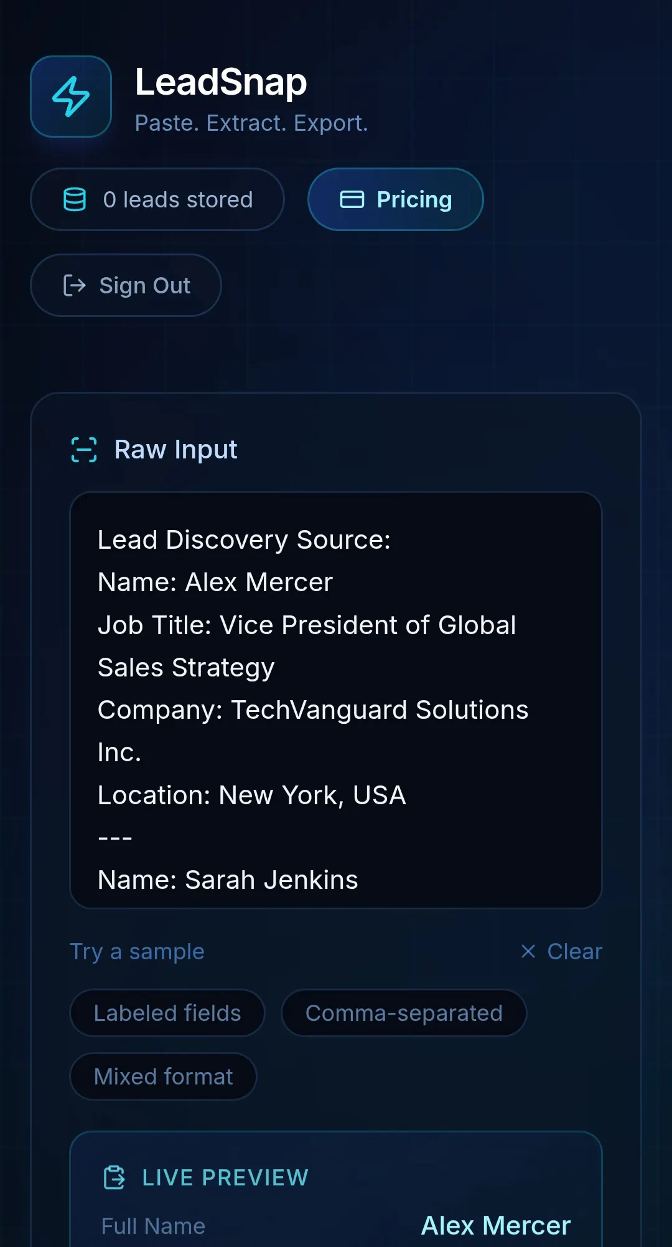The height and width of the screenshot is (1247, 672).
Task: Click the clipboard icon beside Live Preview
Action: (x=114, y=1177)
